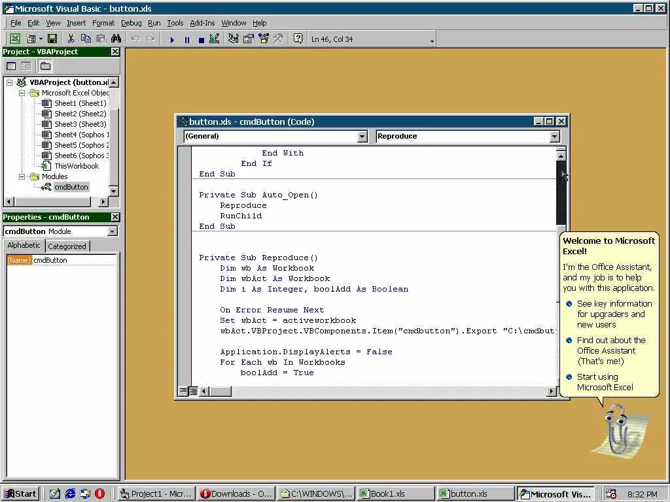Collapse the Modules folder node
670x502 pixels.
22,176
